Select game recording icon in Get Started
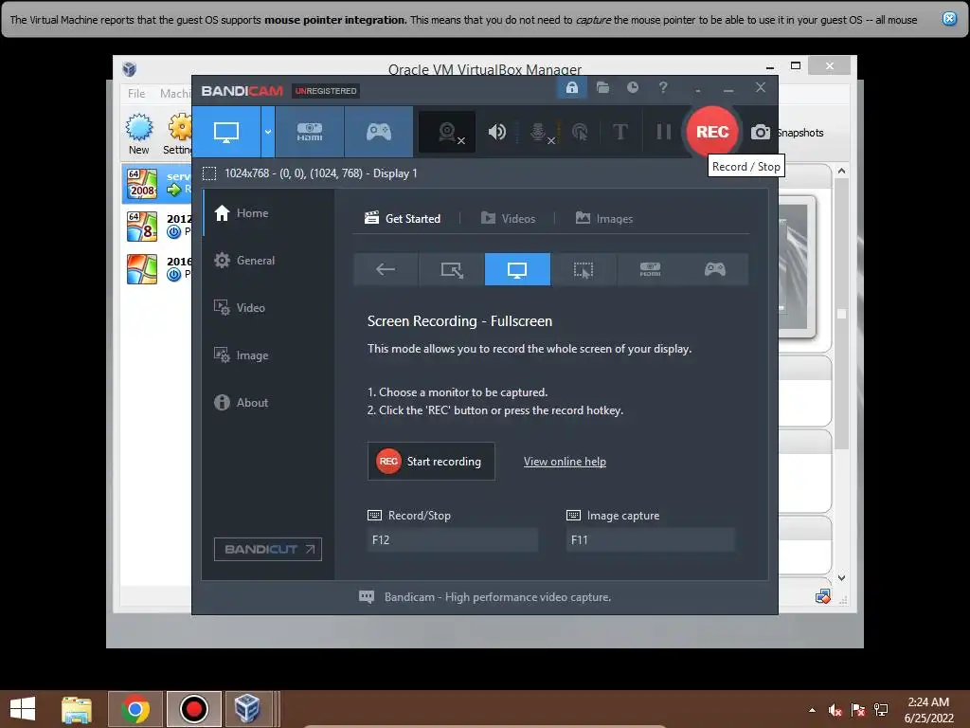 (x=715, y=269)
